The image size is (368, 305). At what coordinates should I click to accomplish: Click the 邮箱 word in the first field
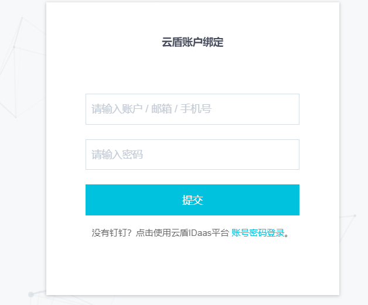[x=162, y=109]
